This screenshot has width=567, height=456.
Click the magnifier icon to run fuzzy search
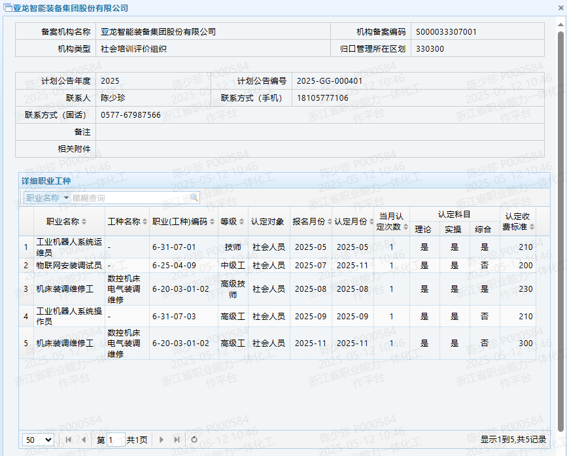(194, 197)
